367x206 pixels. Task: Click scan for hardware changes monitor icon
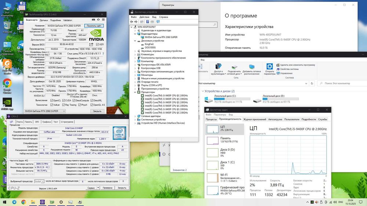158,22
